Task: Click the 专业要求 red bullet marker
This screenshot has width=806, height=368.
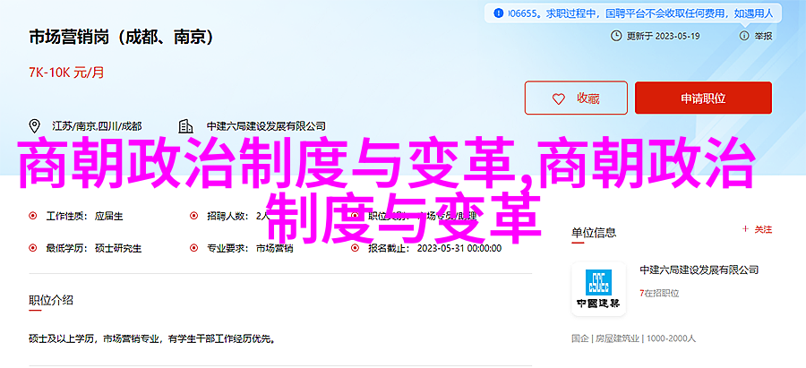Action: pos(193,248)
